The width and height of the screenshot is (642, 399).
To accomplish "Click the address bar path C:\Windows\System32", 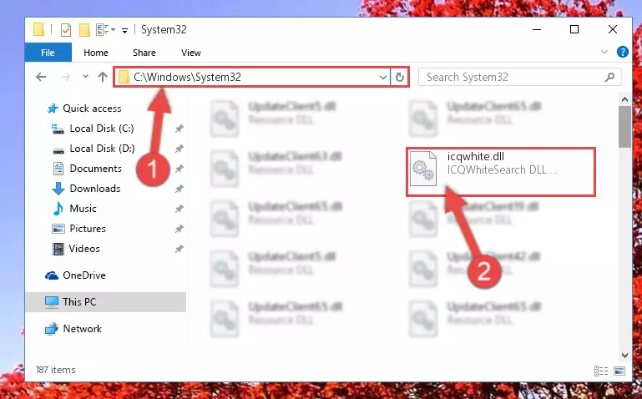I will coord(188,77).
